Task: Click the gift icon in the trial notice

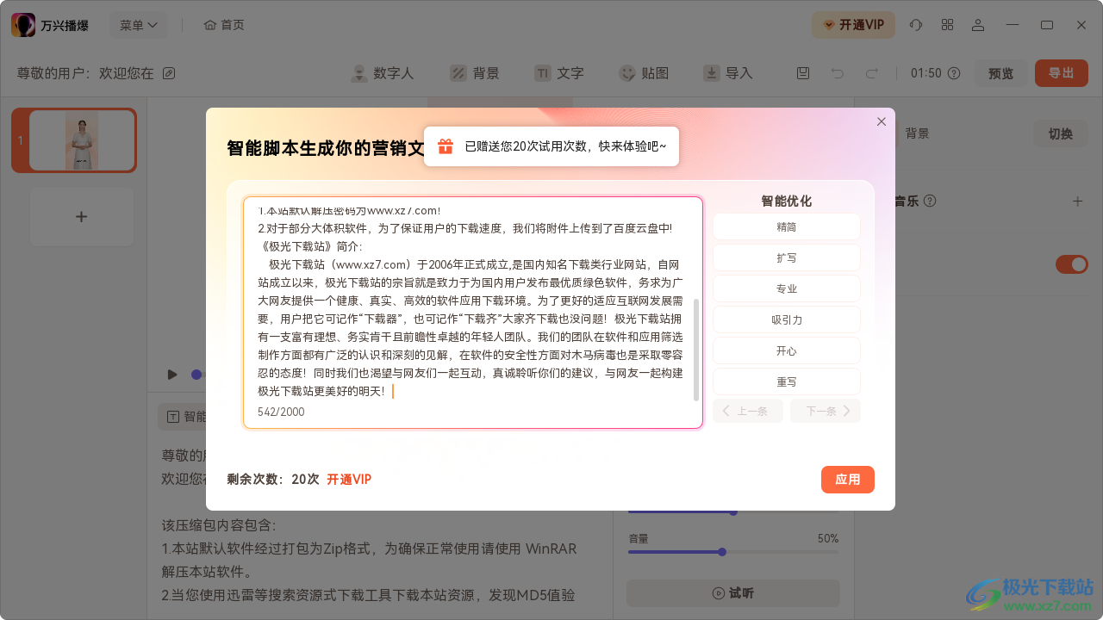Action: 446,146
